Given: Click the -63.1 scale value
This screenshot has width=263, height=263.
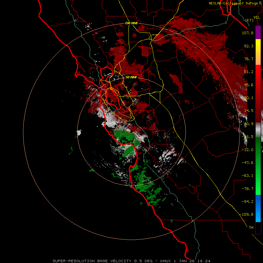Looking at the screenshot, I should click(x=248, y=176).
